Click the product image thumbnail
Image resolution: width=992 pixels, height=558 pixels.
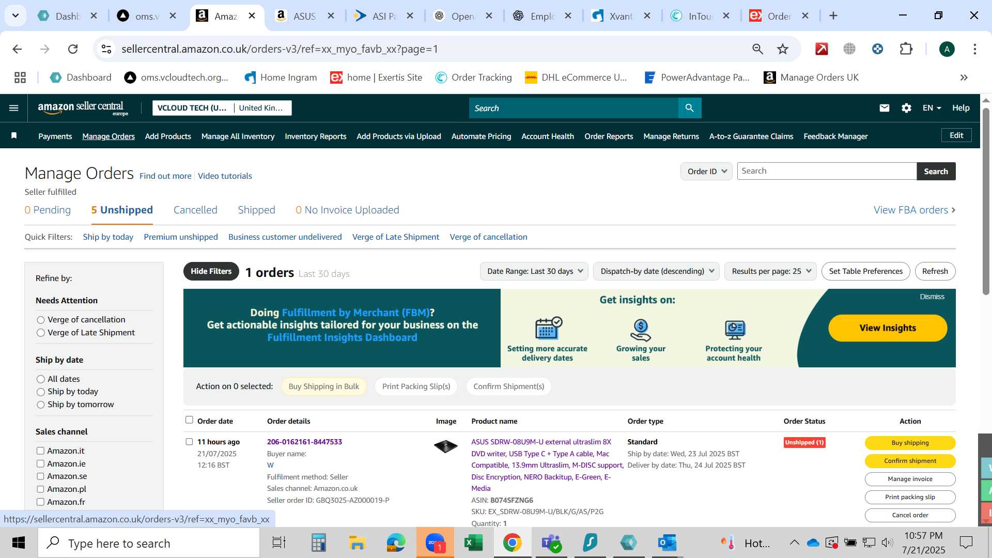coord(445,446)
